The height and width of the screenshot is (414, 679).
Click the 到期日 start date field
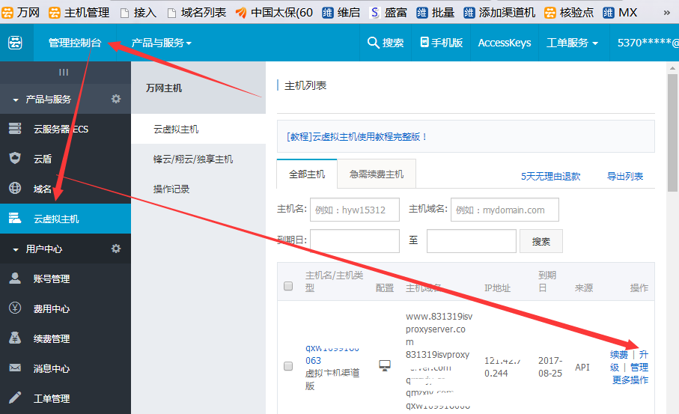(355, 241)
